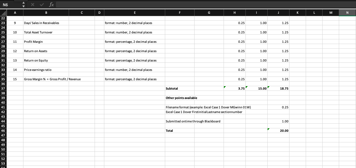Click the subtotal value 18.75
Screen dimensions: 356x168
pos(279,88)
